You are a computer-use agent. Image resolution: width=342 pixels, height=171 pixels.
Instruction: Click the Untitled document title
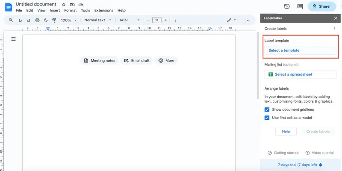(x=36, y=4)
